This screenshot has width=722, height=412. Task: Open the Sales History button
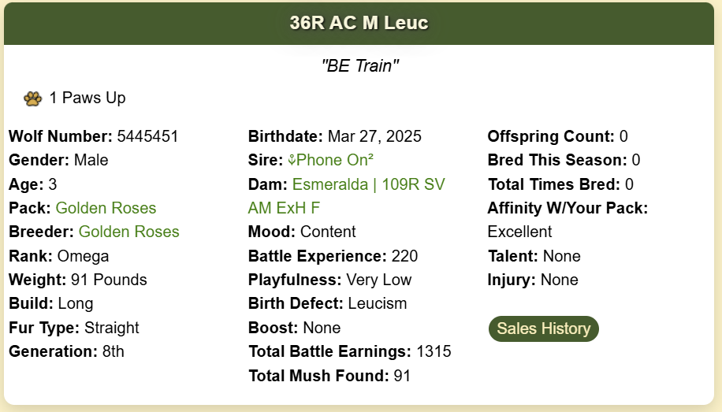click(x=543, y=328)
